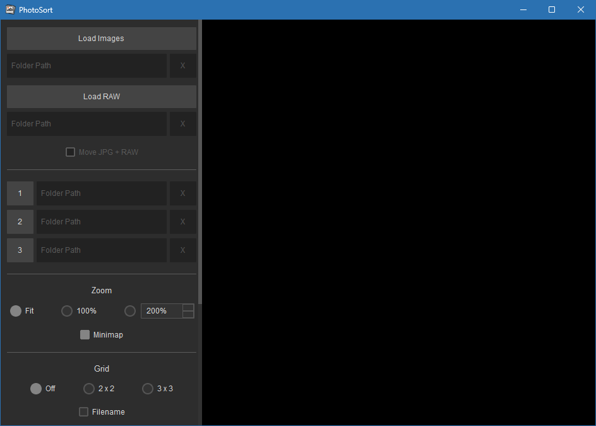Select the 2 x 2 grid layout
Viewport: 596px width, 426px height.
point(88,389)
